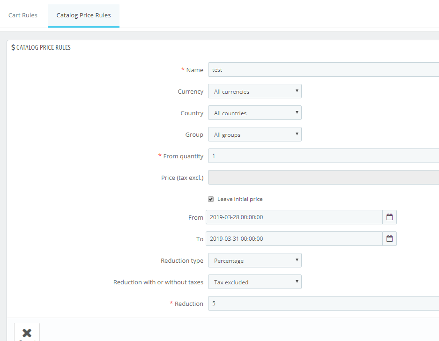The image size is (439, 341).
Task: Select the Catalog Price Rules tab
Action: pyautogui.click(x=83, y=15)
